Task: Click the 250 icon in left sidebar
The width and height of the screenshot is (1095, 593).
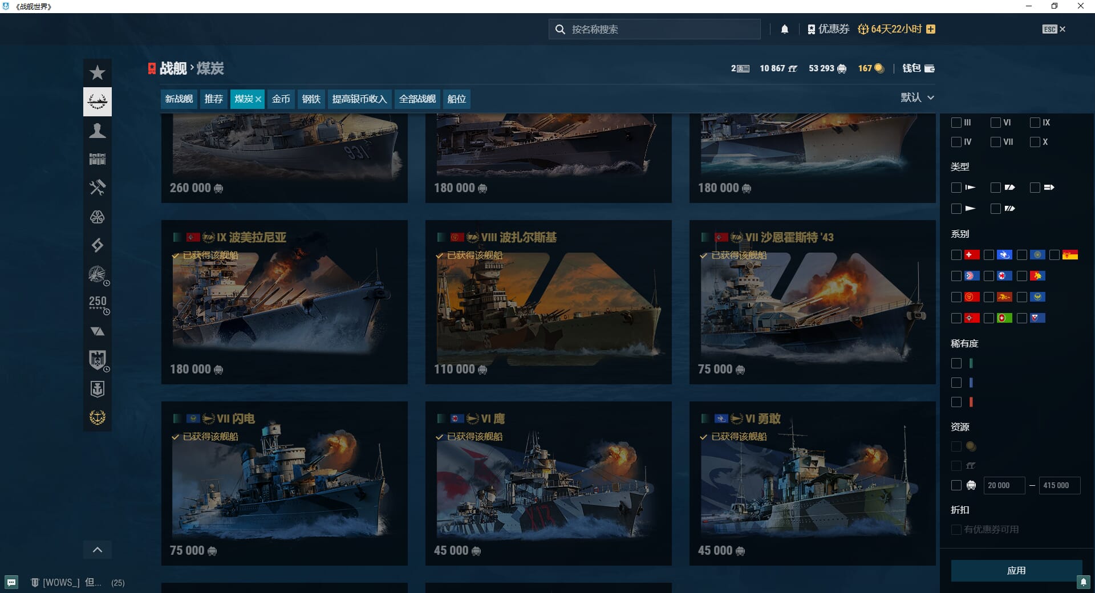Action: tap(98, 303)
